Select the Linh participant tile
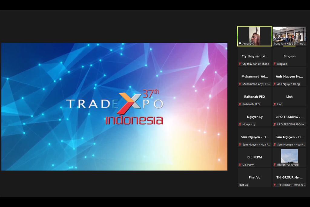Screen dimensions: 310x207 click(x=289, y=97)
